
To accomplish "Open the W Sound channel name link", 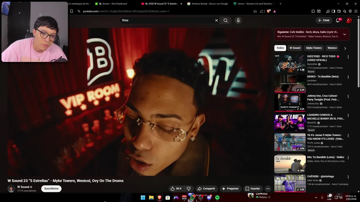I will 23,187.
